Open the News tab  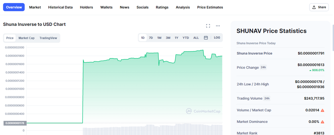[x=124, y=7]
